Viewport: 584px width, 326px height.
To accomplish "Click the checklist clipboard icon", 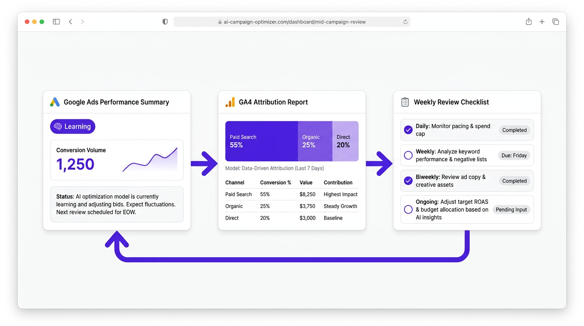I will [x=405, y=102].
